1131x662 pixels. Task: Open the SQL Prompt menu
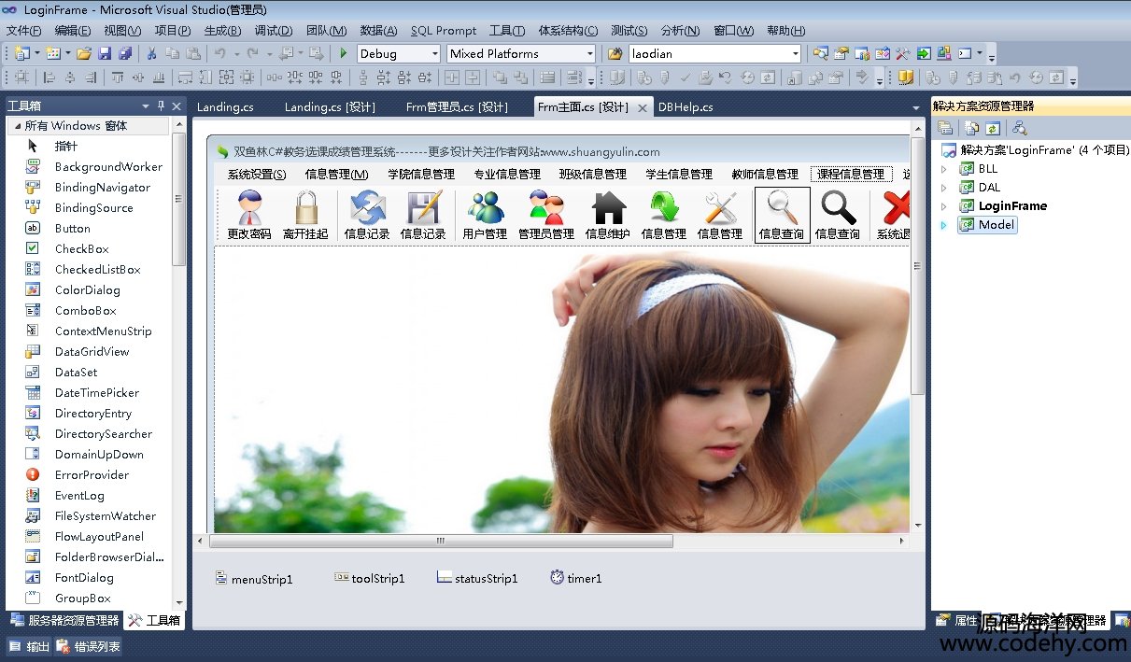pyautogui.click(x=444, y=31)
